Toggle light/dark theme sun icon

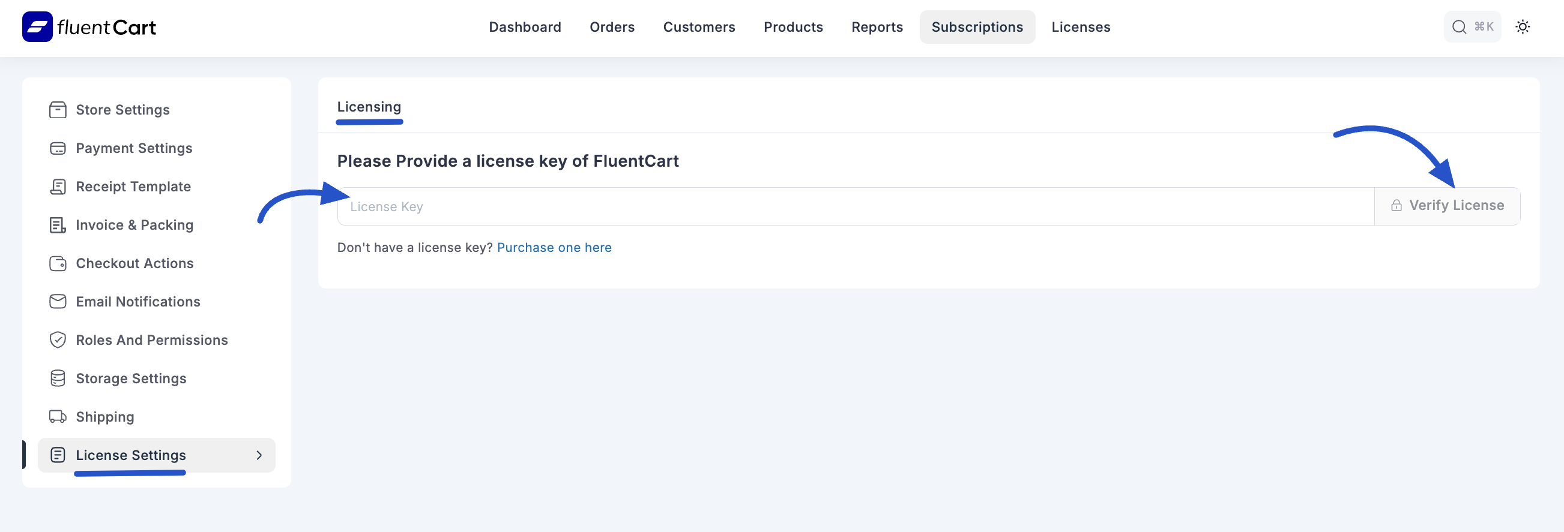tap(1522, 27)
